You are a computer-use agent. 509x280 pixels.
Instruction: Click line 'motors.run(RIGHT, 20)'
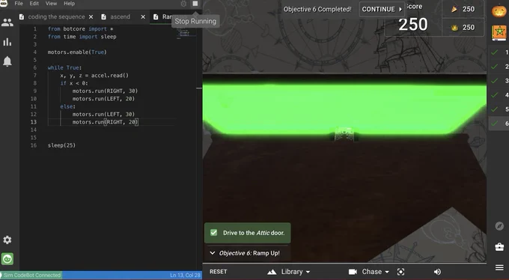(x=105, y=122)
